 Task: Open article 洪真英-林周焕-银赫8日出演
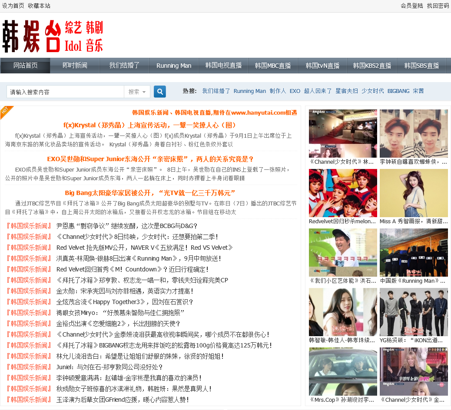point(139,259)
